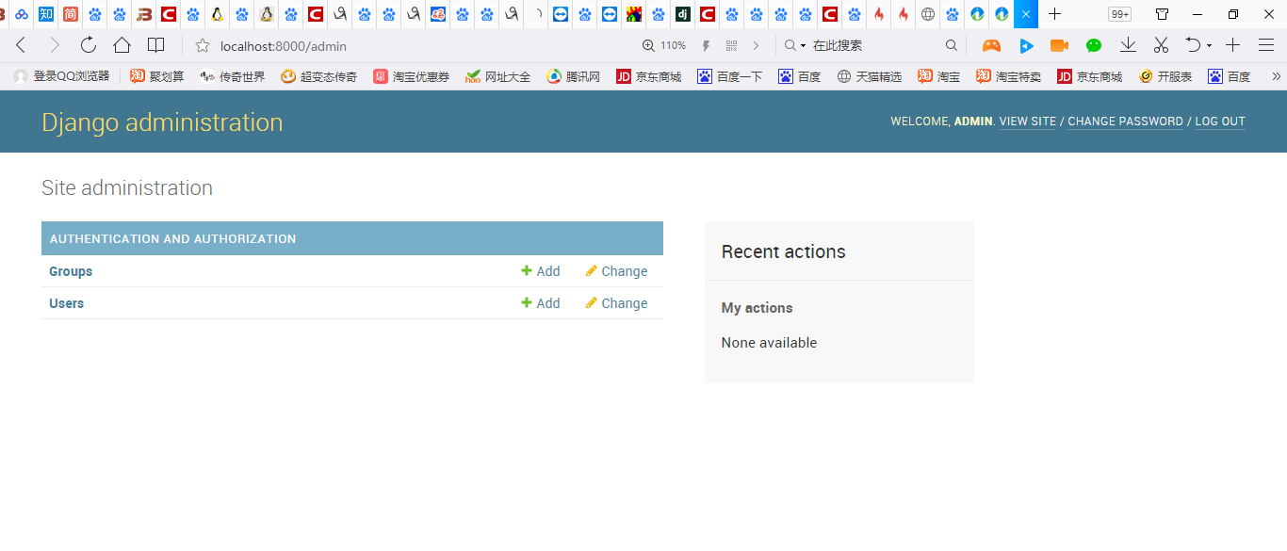Viewport: 1287px width, 551px height.
Task: Open the Authentication and Authorization section header
Action: pos(172,238)
